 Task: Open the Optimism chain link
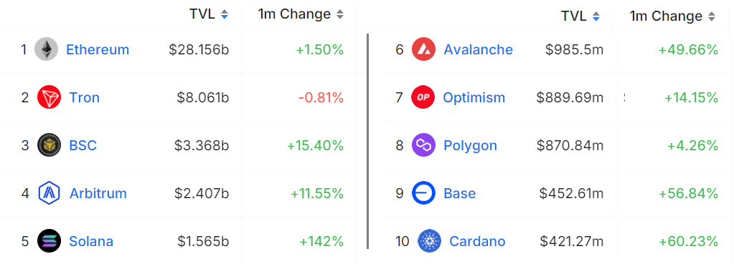tap(474, 98)
